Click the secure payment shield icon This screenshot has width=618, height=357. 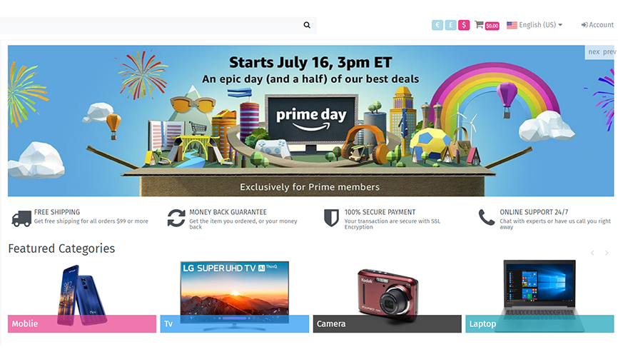coord(331,218)
